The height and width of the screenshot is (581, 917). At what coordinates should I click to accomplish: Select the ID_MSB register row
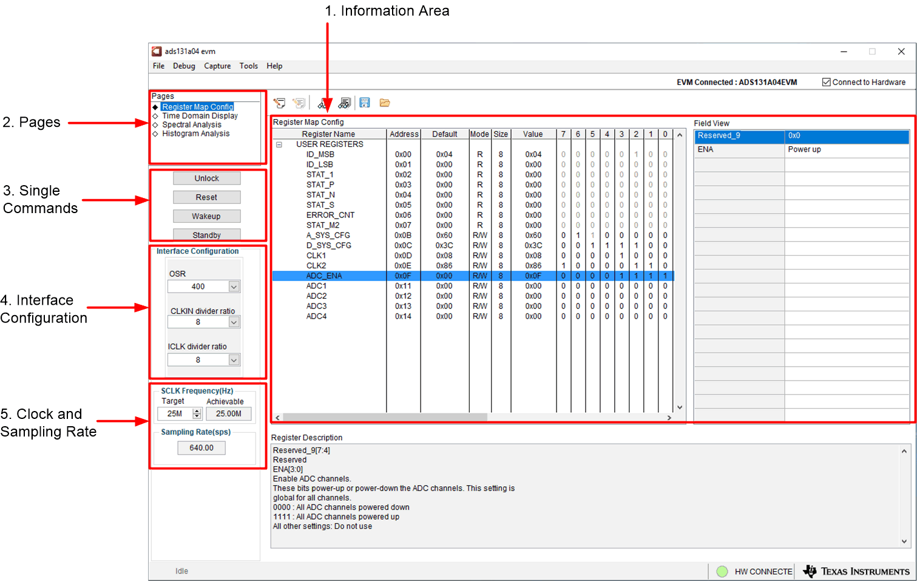click(473, 155)
